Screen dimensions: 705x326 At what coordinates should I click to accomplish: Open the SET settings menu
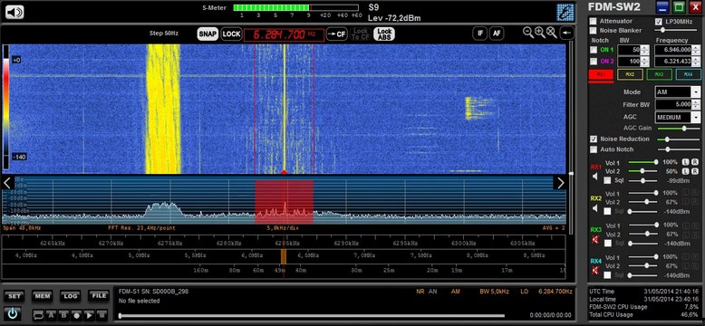(x=14, y=296)
